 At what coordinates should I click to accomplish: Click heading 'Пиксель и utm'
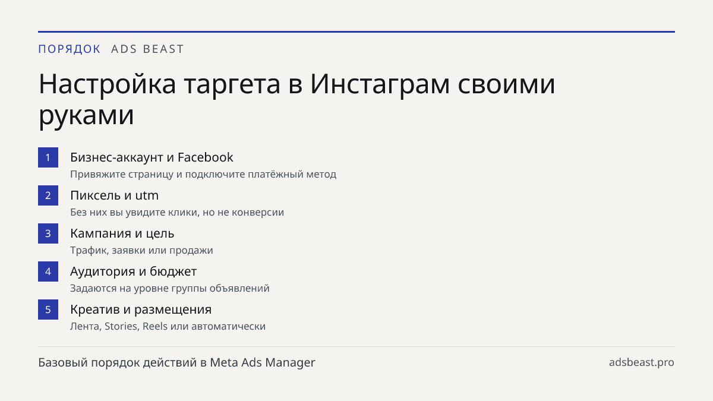point(114,195)
